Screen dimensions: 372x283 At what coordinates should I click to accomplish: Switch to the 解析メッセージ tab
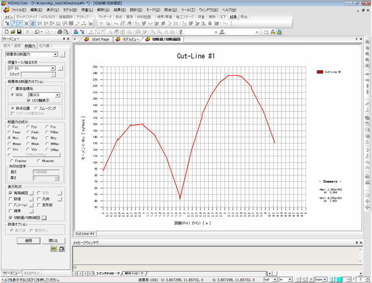[134, 273]
